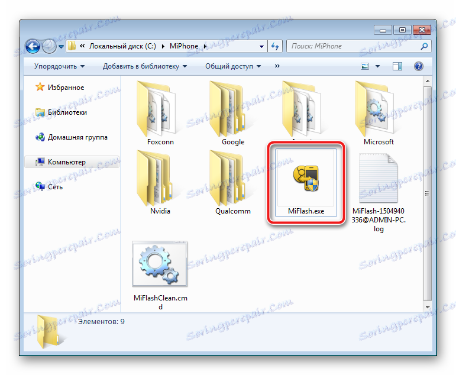The width and height of the screenshot is (456, 375).
Task: Select Компьютер in navigation pane
Action: coord(72,161)
